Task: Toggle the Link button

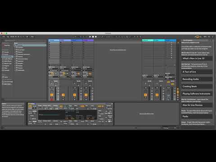Action: 4,37
